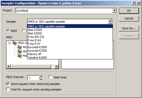Collapse the MIDI Out tree node
Viewport: 142px width, 98px height.
click(x=9, y=43)
